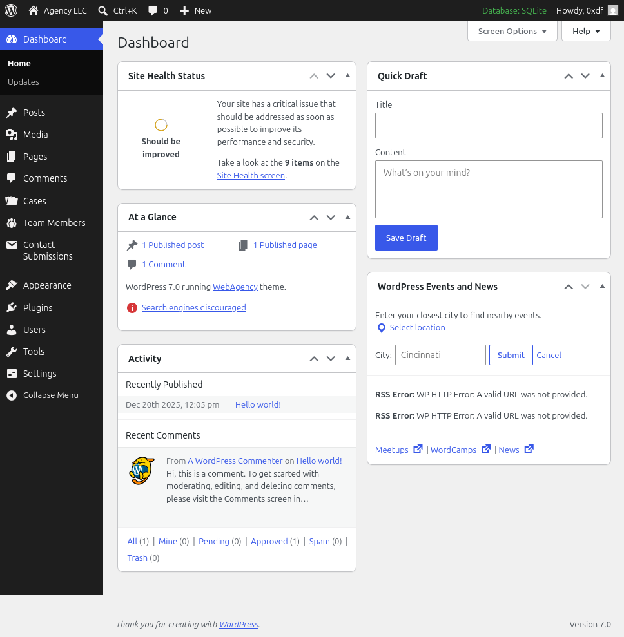Click the Team Members group icon
Screen dimensions: 624x637
pyautogui.click(x=12, y=223)
